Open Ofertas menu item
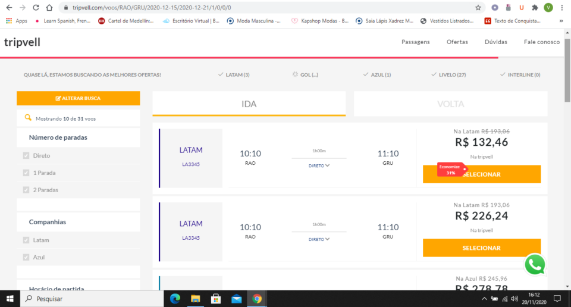Screen dimensions: 571x307 [457, 42]
